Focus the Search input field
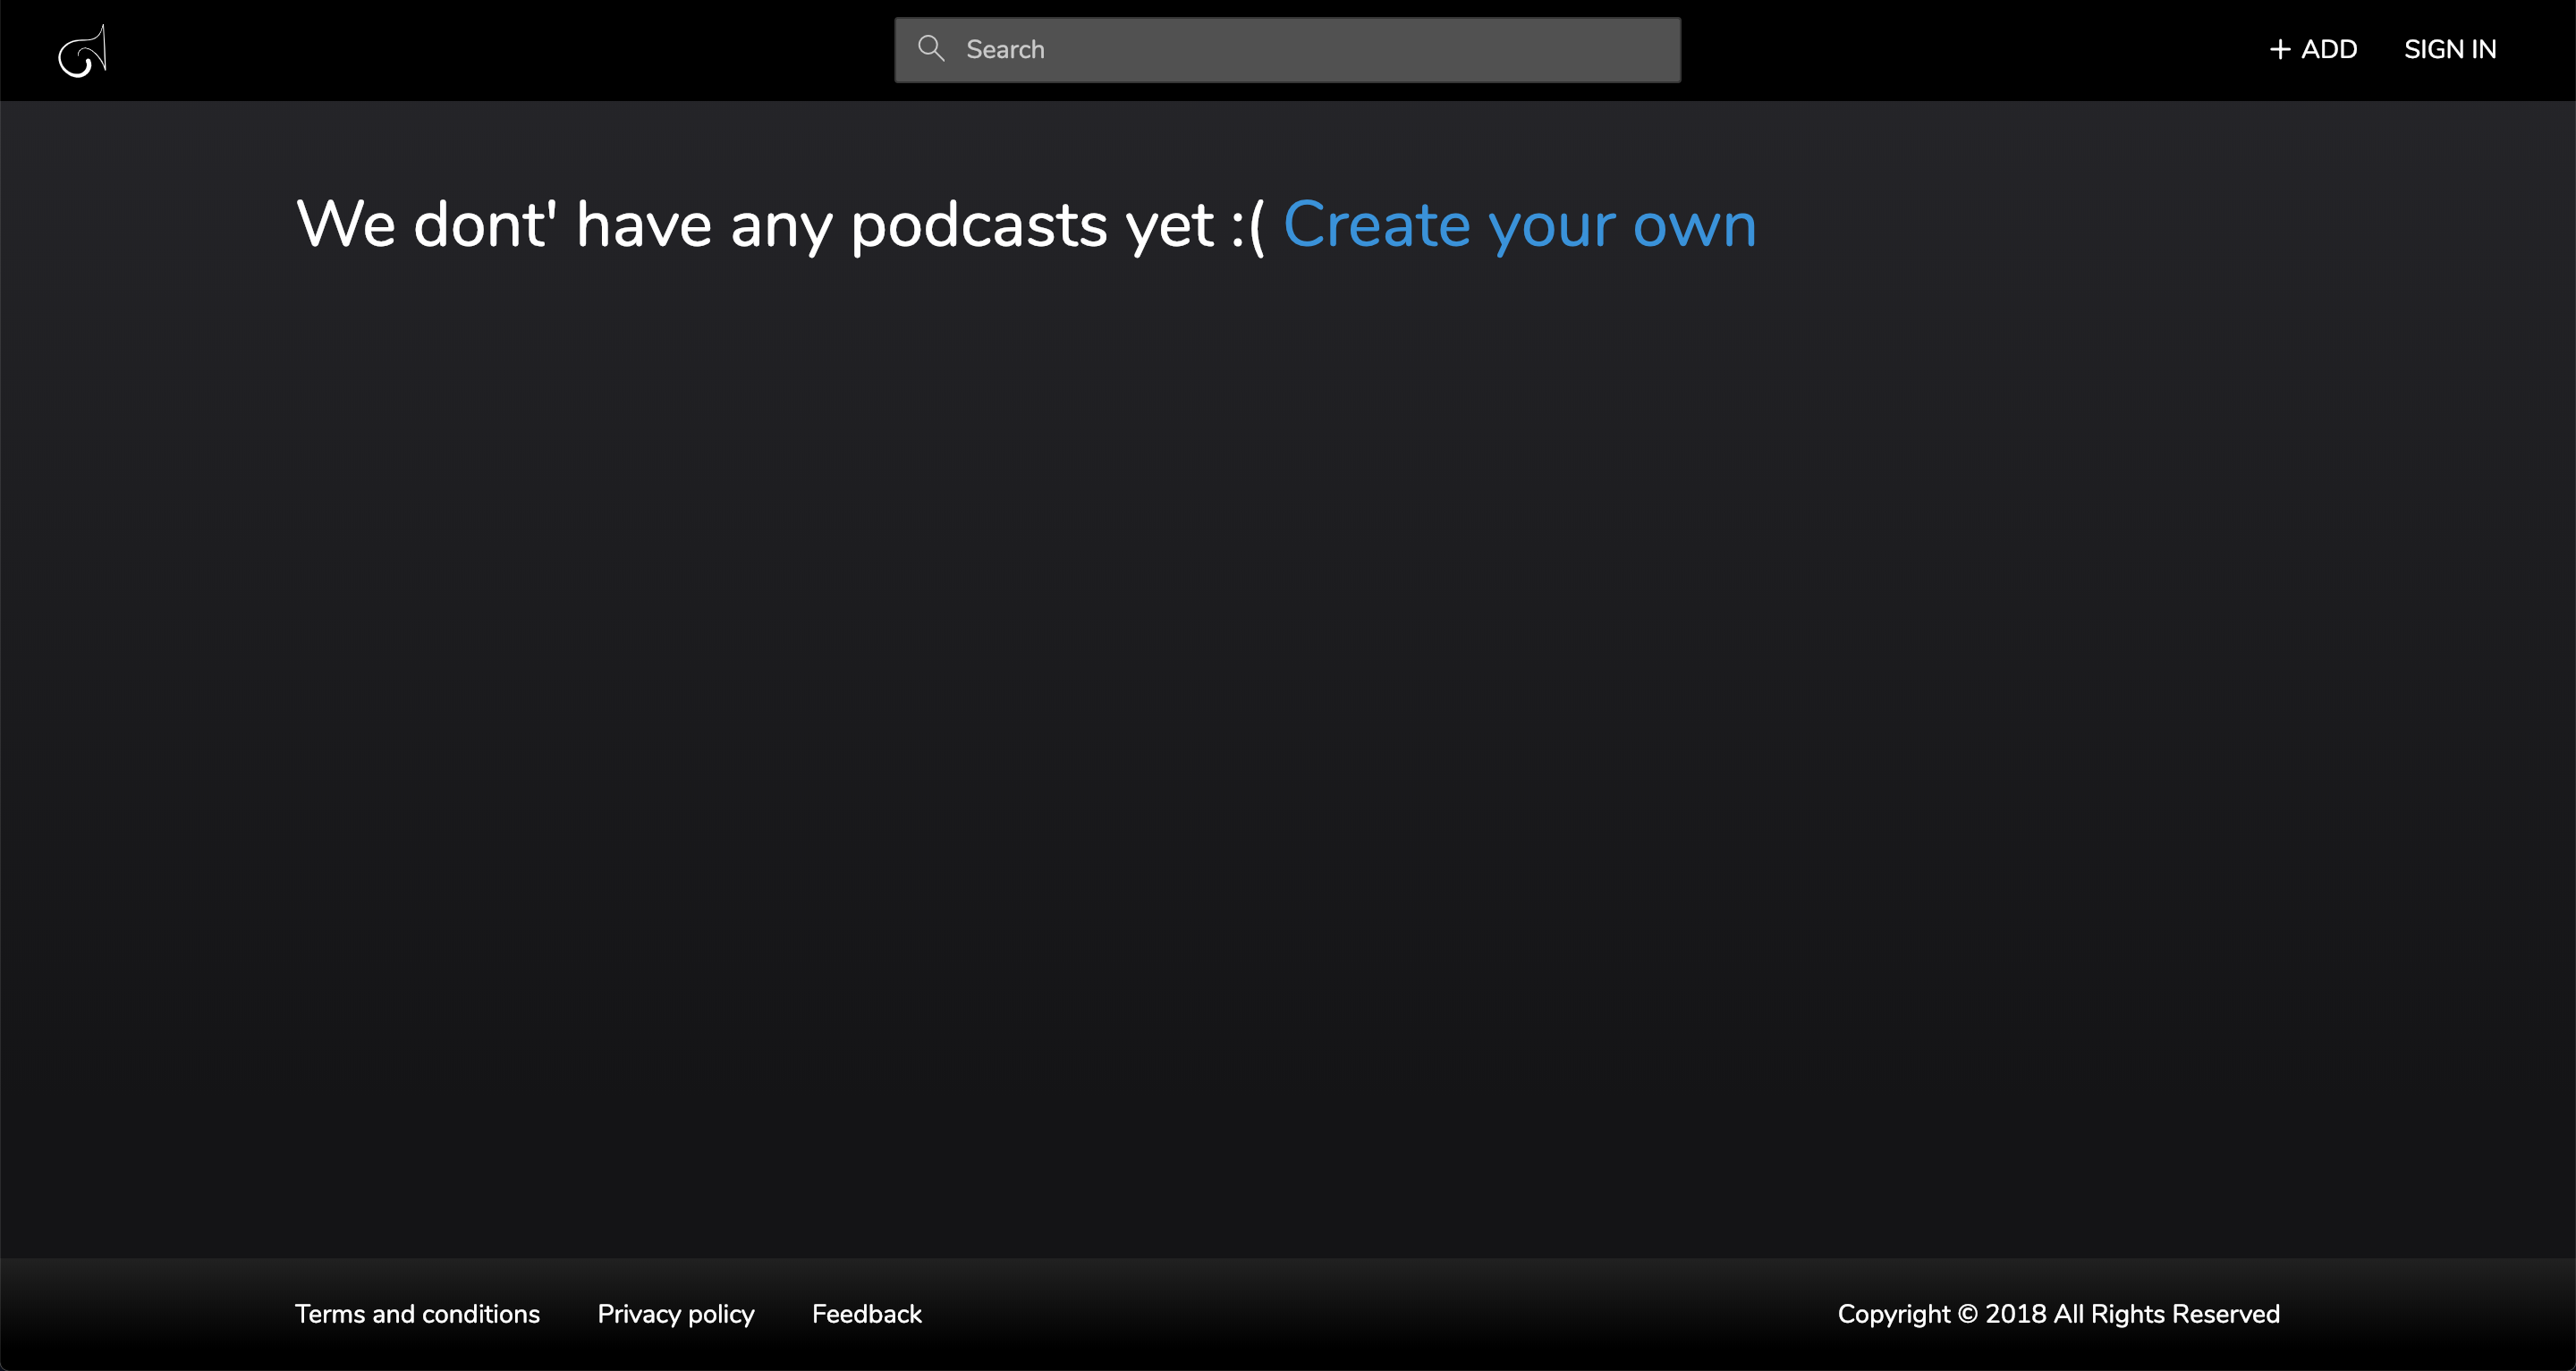 pos(1300,50)
